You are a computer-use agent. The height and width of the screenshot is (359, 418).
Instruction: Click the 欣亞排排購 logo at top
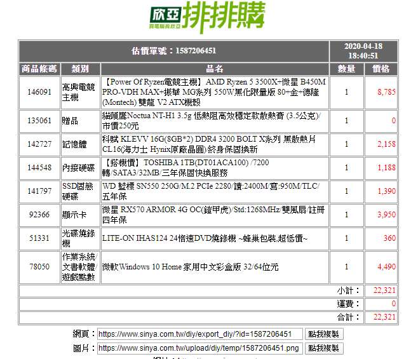click(207, 17)
